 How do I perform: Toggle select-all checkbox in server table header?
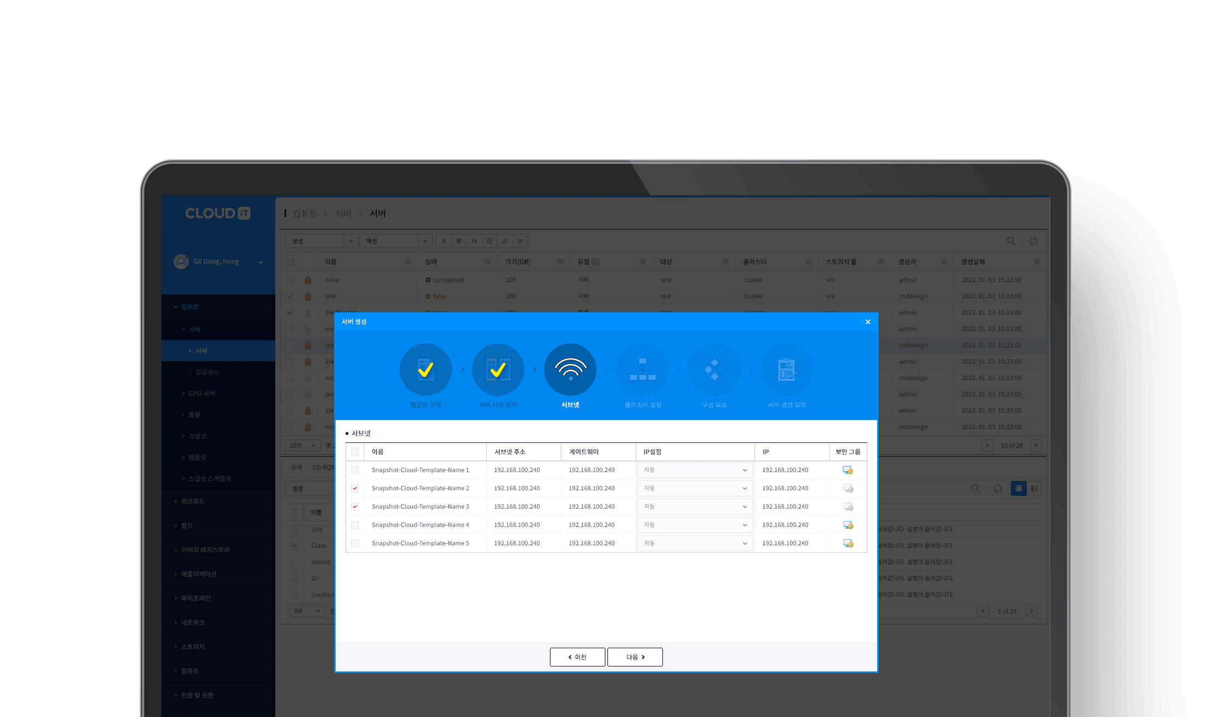(290, 262)
